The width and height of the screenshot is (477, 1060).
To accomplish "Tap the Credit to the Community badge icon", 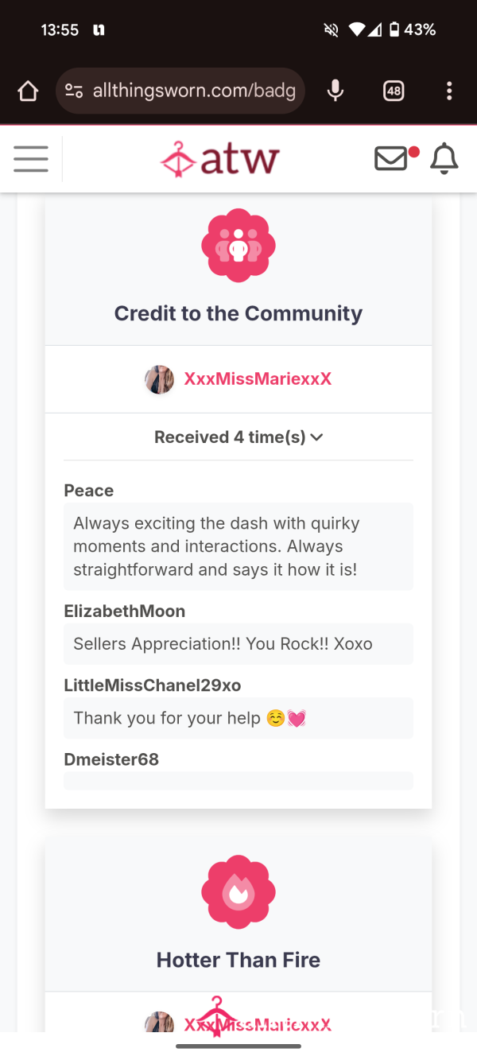I will 238,246.
